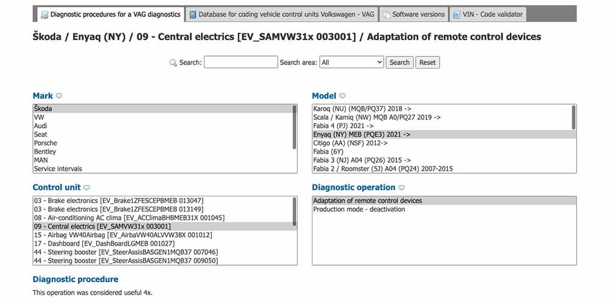This screenshot has width=609, height=304.
Task: Click the bubble icon beside Diagnostic operation
Action: pos(401,188)
